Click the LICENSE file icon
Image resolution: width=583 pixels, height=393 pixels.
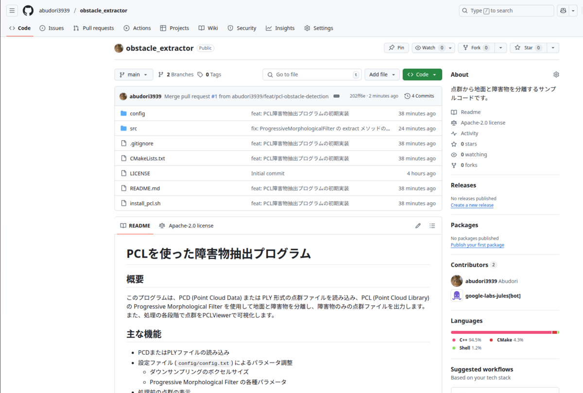[123, 174]
